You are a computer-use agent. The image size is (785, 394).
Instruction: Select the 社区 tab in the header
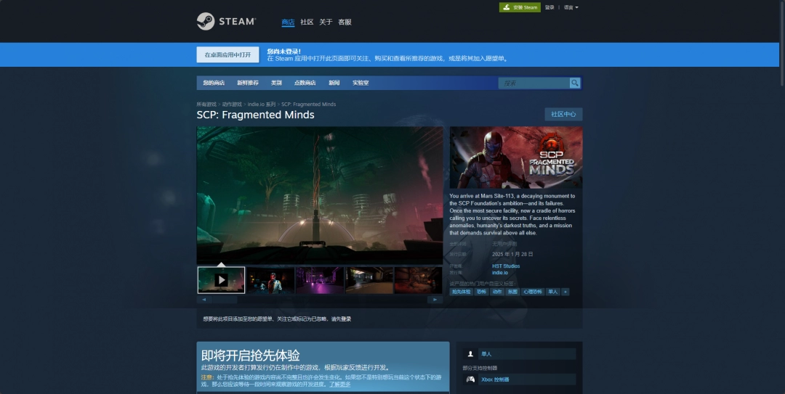coord(307,22)
